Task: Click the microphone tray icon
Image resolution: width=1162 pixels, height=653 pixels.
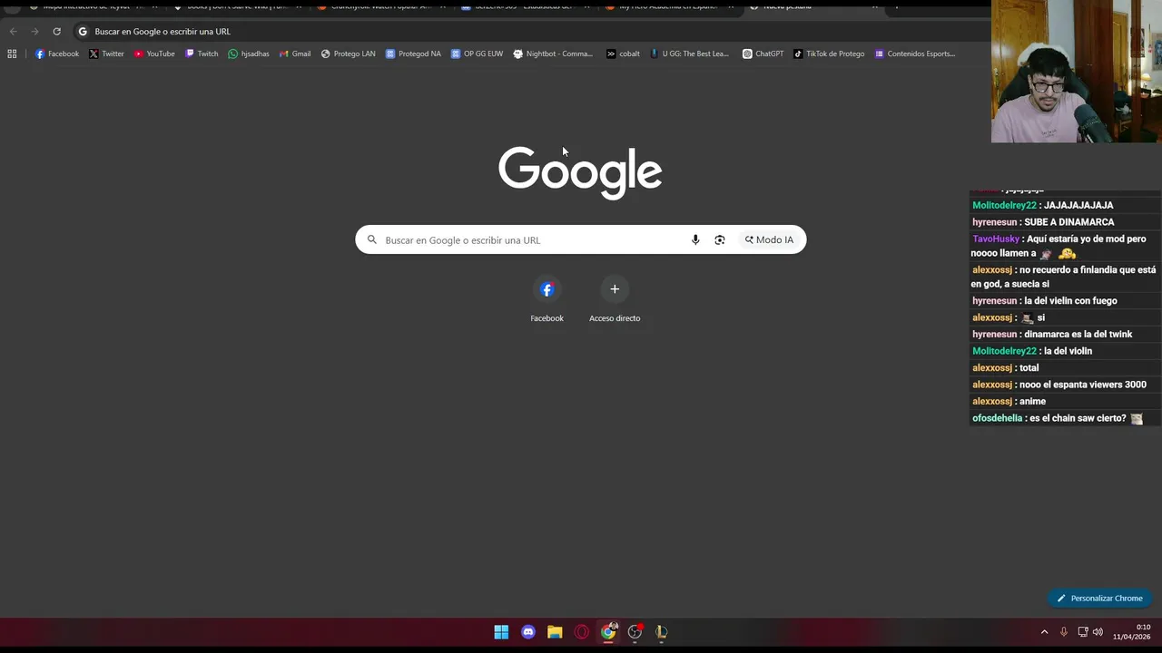Action: point(1064,632)
